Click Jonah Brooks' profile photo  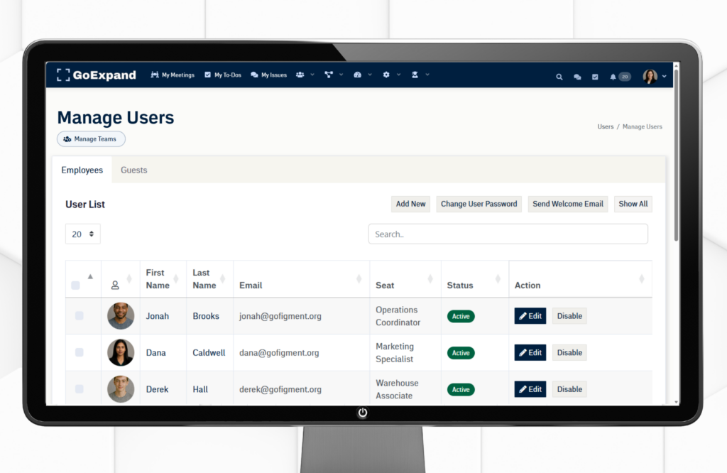click(121, 316)
